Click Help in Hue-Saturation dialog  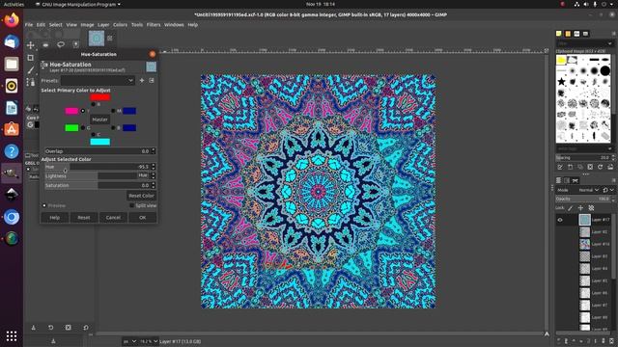54,217
